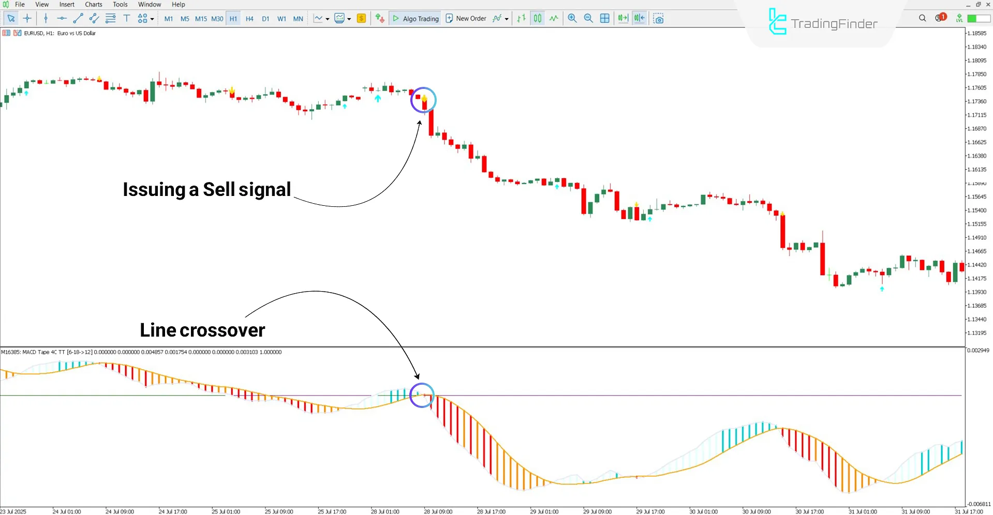Switch chart to Candlesticks mode

coord(537,18)
